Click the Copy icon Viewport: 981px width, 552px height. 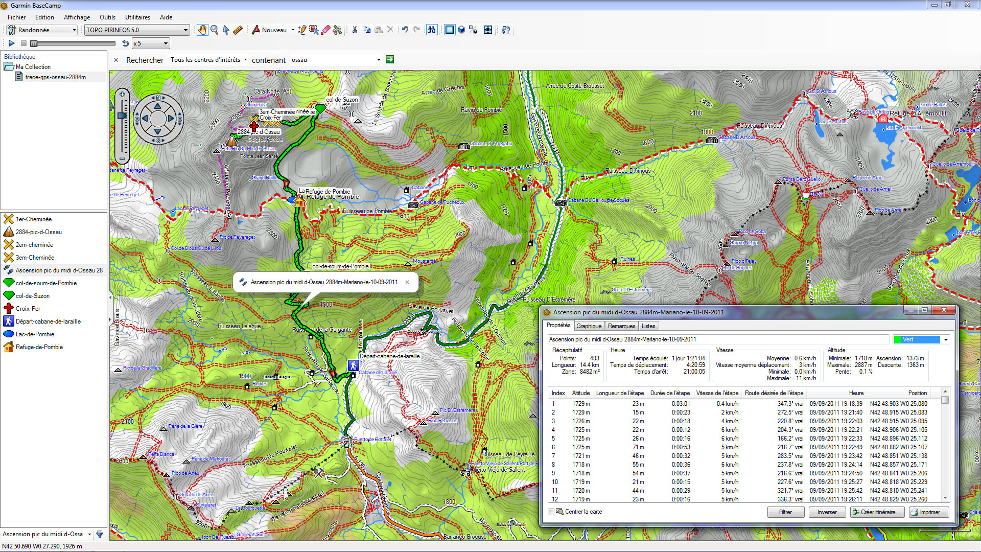pyautogui.click(x=366, y=30)
